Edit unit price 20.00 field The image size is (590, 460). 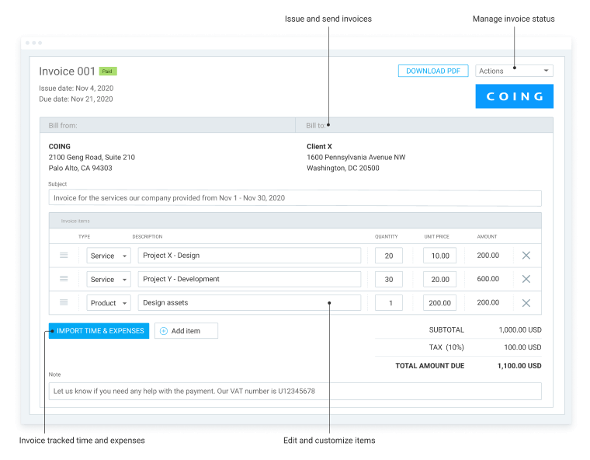(x=439, y=279)
